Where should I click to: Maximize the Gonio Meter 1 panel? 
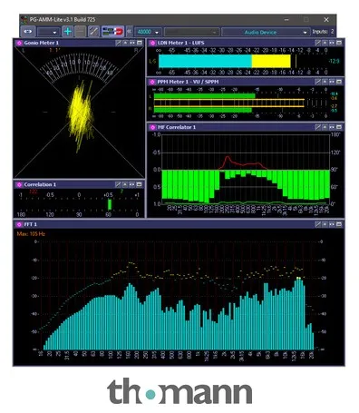[140, 43]
